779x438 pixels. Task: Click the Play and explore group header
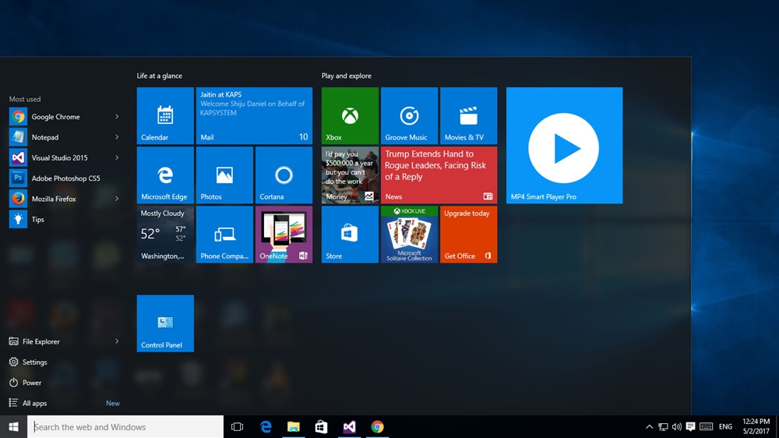coord(347,76)
